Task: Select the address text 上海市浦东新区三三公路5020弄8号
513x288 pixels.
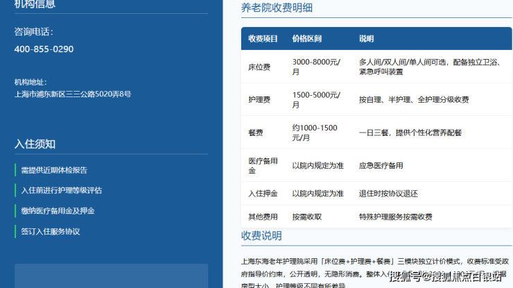Action: (73, 94)
